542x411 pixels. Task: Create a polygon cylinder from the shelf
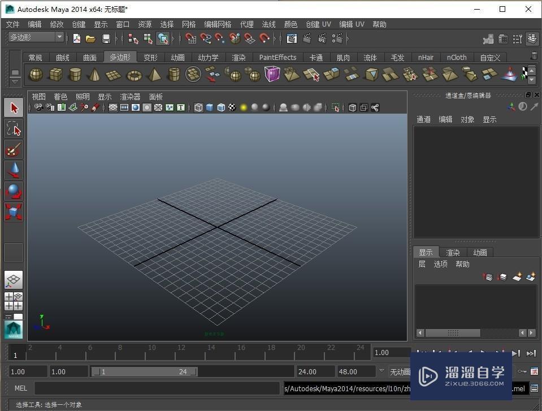click(x=75, y=74)
